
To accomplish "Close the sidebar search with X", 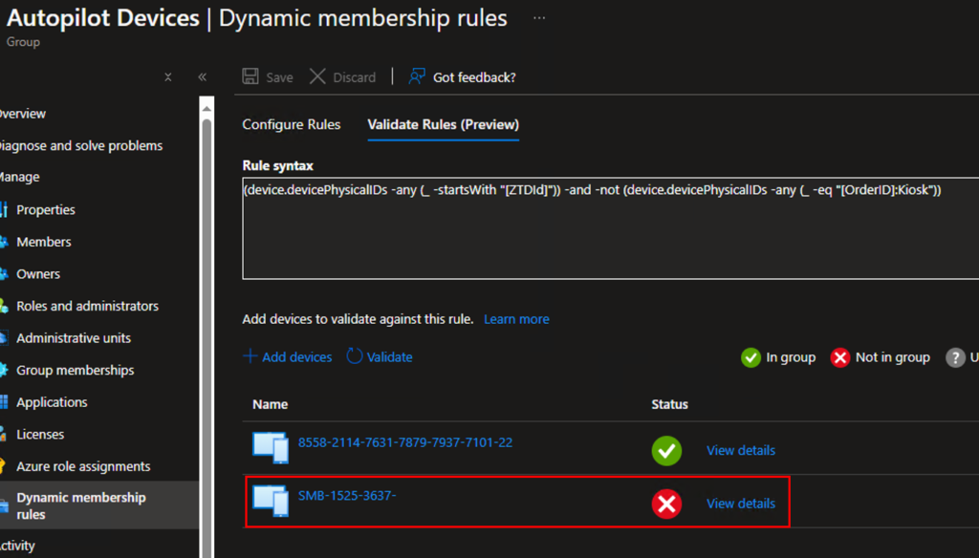I will pos(168,77).
